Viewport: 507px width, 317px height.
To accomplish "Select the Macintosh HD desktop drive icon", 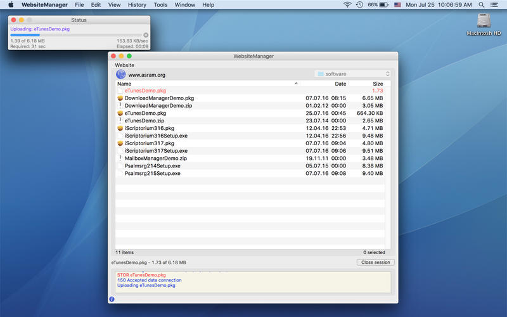I will tap(484, 22).
